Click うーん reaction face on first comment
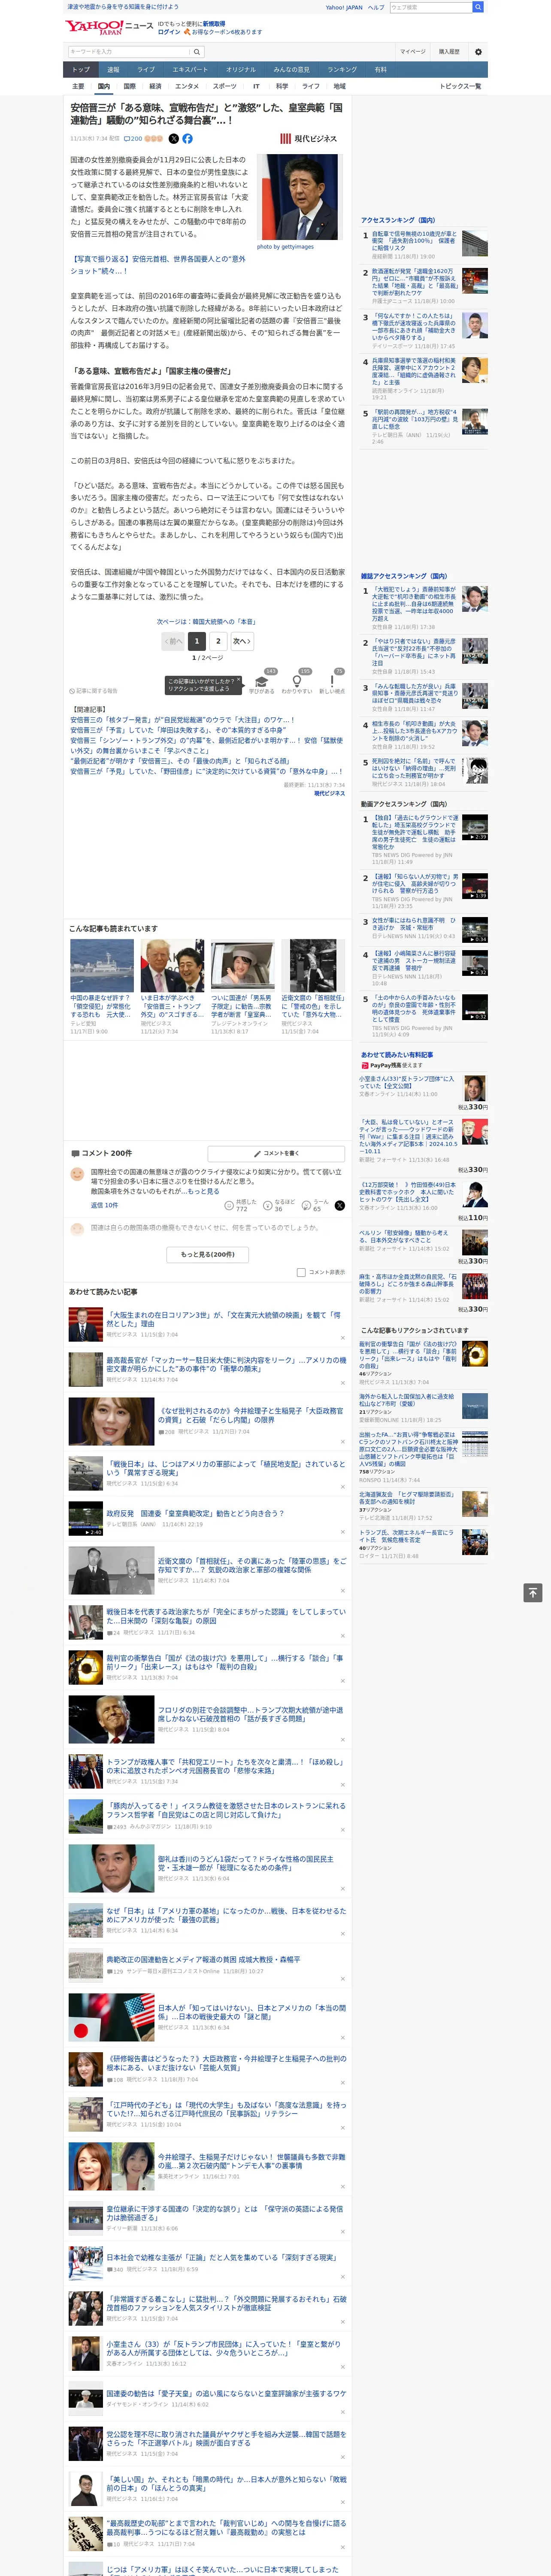This screenshot has width=551, height=2576. click(306, 1206)
